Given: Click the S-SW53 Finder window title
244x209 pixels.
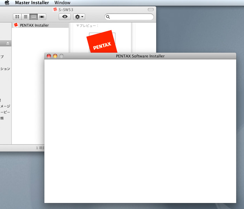Looking at the screenshot, I should pos(66,10).
